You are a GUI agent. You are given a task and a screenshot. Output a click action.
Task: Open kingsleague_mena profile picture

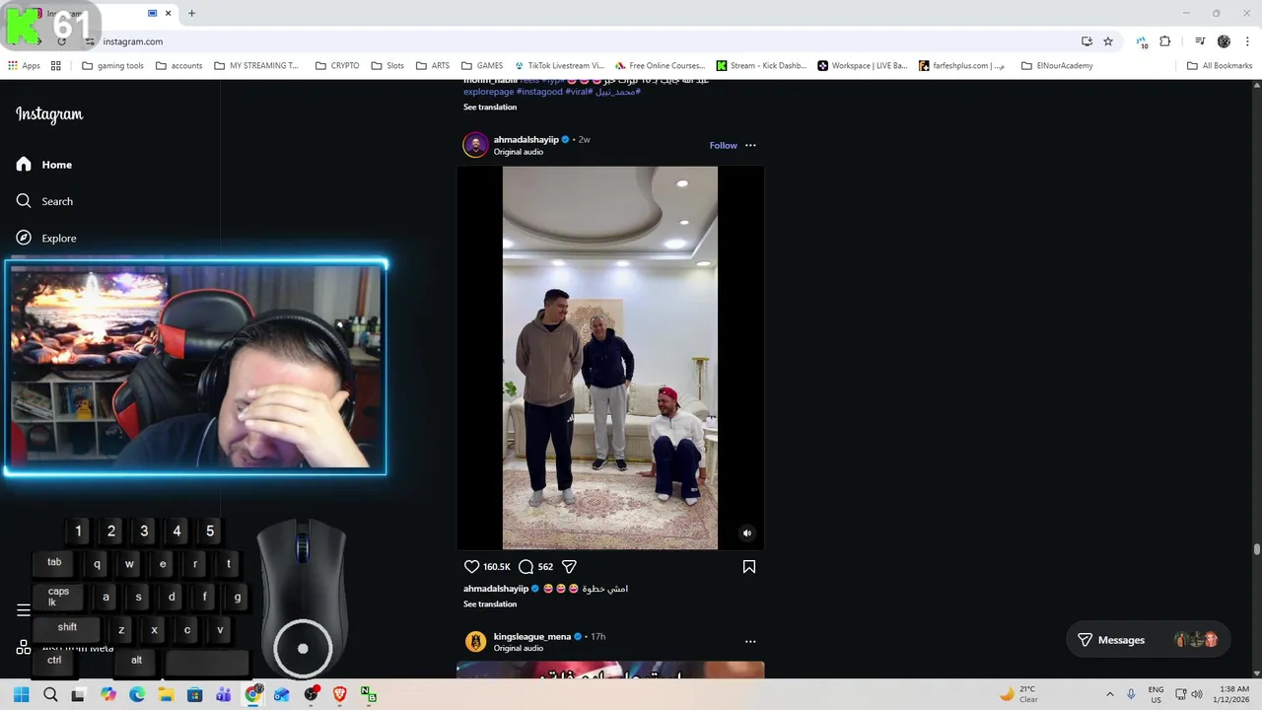click(476, 642)
